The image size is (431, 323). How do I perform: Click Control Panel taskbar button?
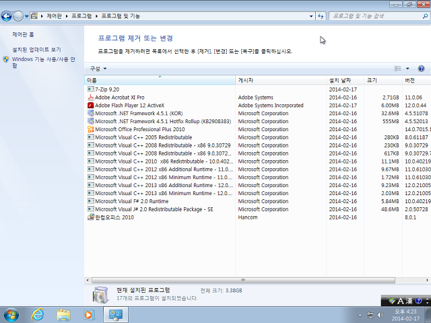tap(115, 315)
